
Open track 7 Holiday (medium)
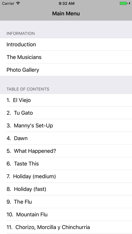66,176
